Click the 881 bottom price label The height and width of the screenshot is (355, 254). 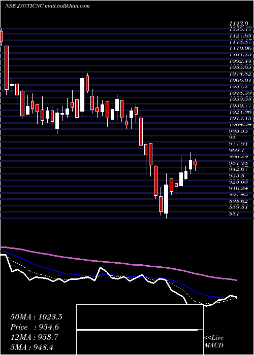point(234,214)
